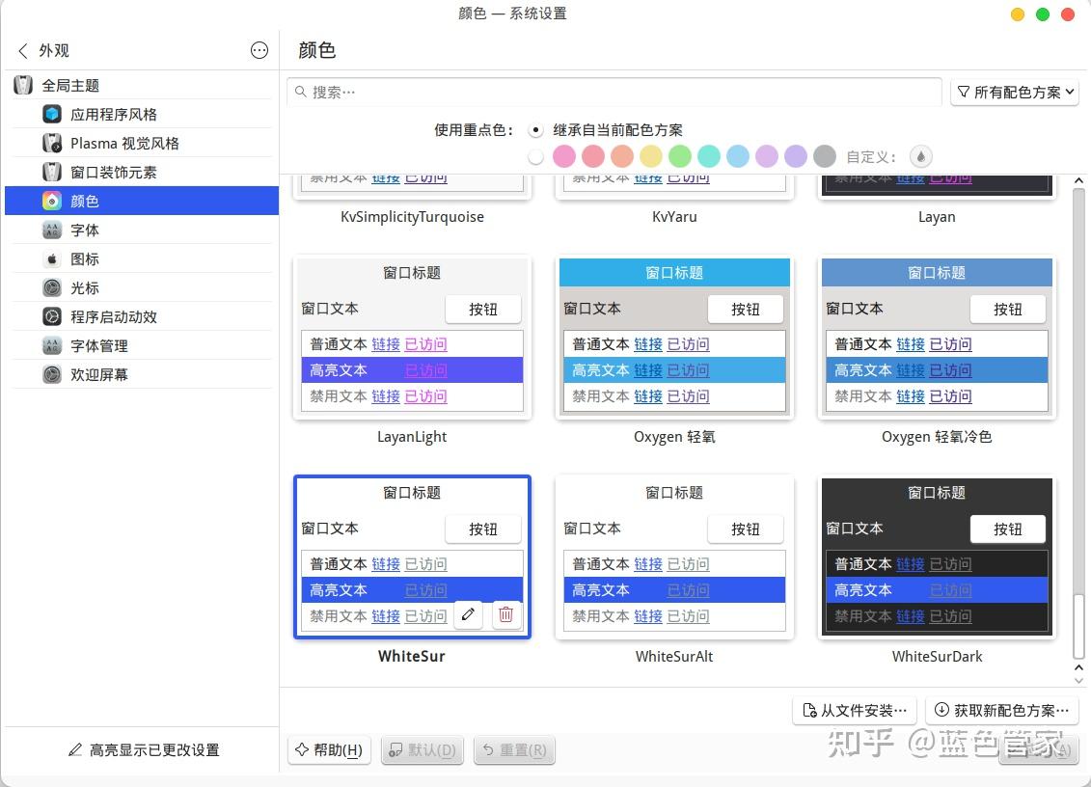The height and width of the screenshot is (787, 1091).
Task: Open the 自定义 custom color picker
Action: 920,155
